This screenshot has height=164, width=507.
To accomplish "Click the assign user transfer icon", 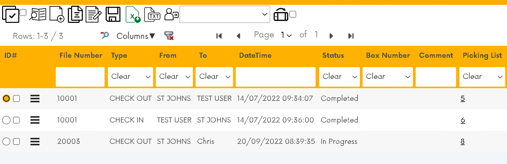I will coord(171,14).
